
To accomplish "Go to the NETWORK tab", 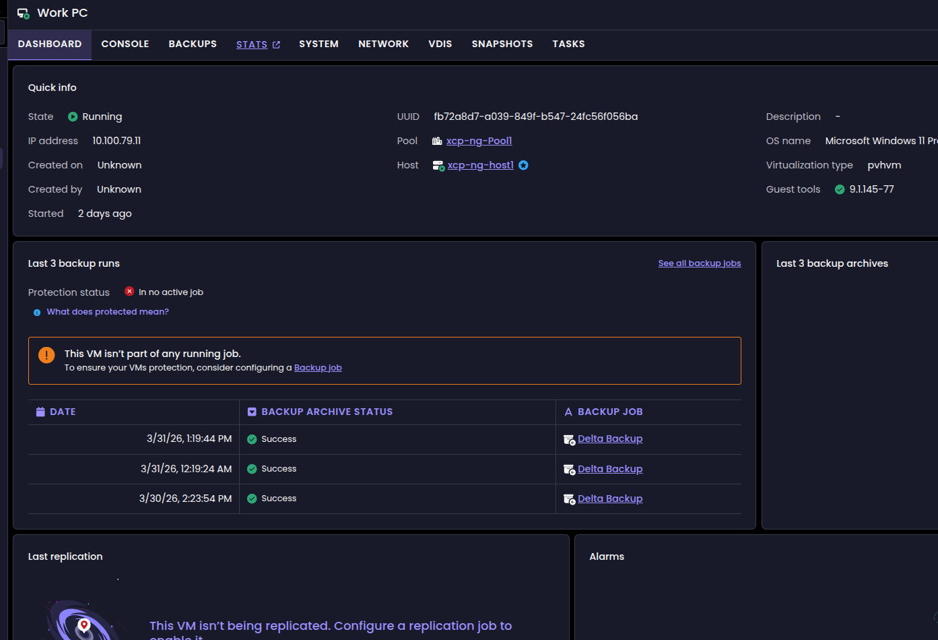I will point(383,44).
